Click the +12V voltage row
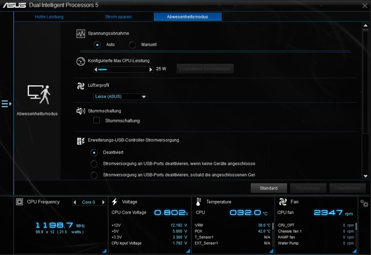This screenshot has width=371, height=255. [x=149, y=225]
